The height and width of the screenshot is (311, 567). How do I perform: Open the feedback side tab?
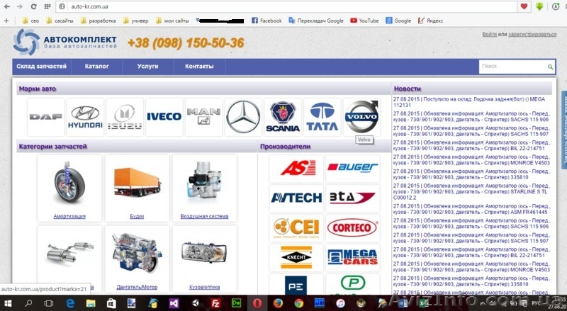tap(563, 130)
